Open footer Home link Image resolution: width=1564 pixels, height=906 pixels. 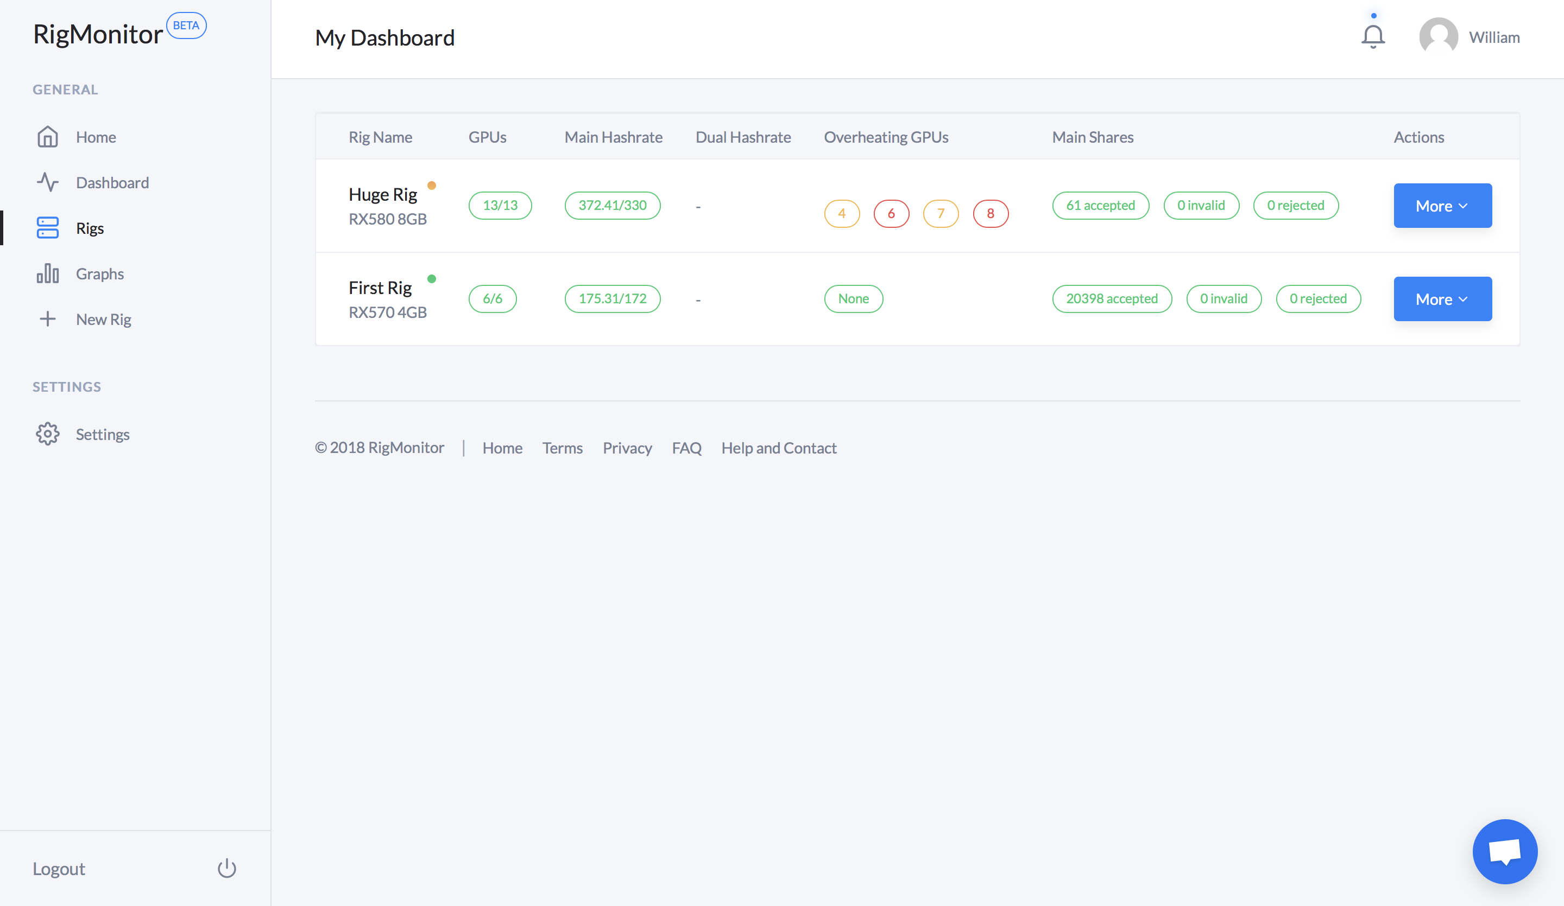click(x=502, y=448)
